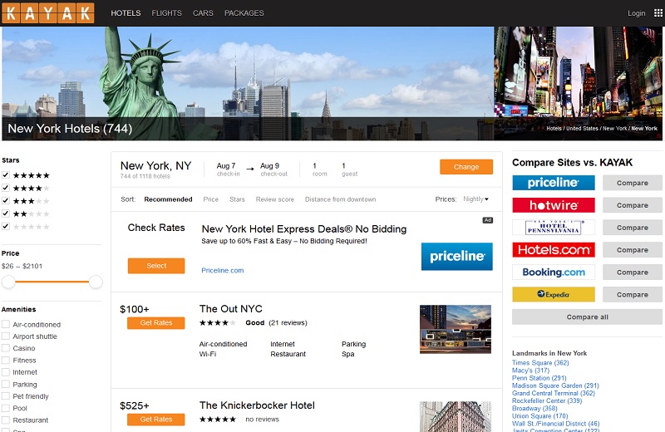Click the orange Change button
This screenshot has width=665, height=432.
pos(466,167)
